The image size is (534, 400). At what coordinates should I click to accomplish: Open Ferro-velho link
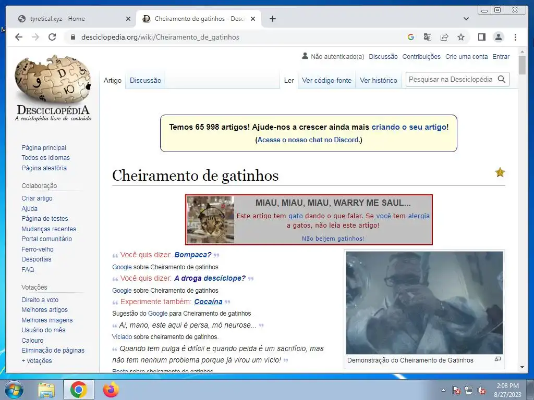tap(38, 249)
